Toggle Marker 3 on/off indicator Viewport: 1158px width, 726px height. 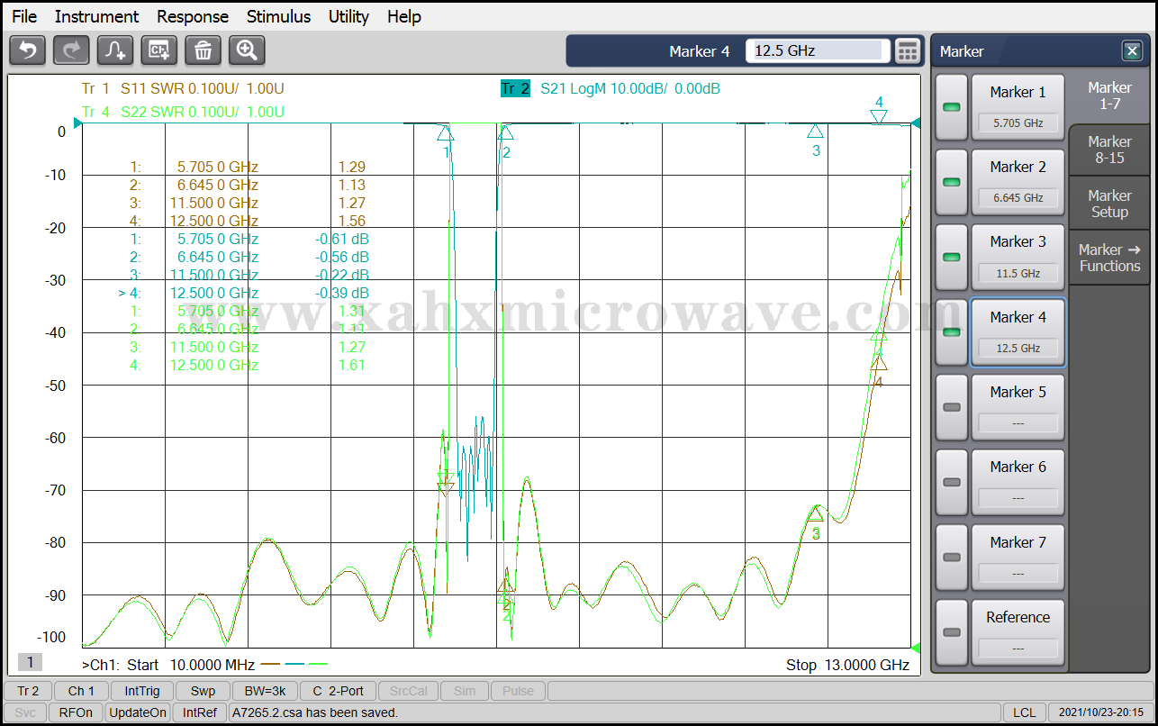click(x=951, y=257)
